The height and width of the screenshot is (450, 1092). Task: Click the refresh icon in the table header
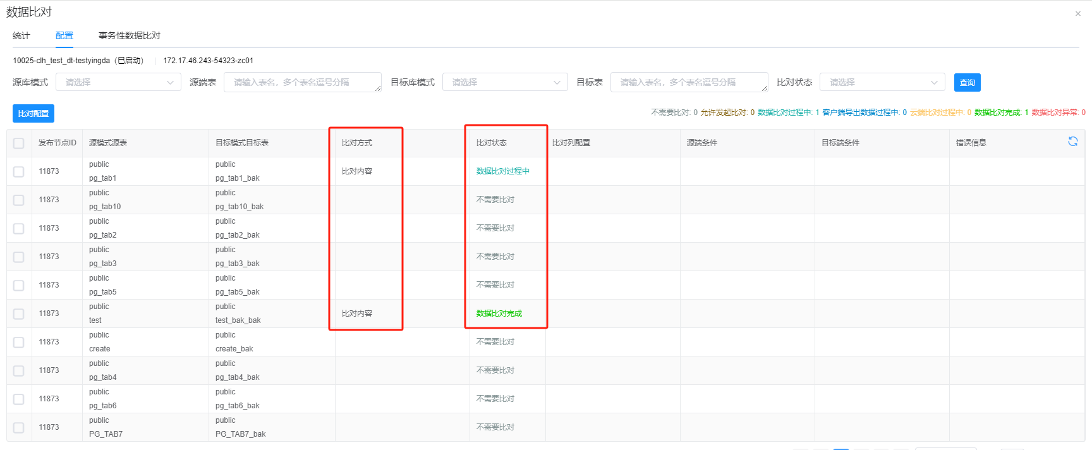[x=1072, y=142]
